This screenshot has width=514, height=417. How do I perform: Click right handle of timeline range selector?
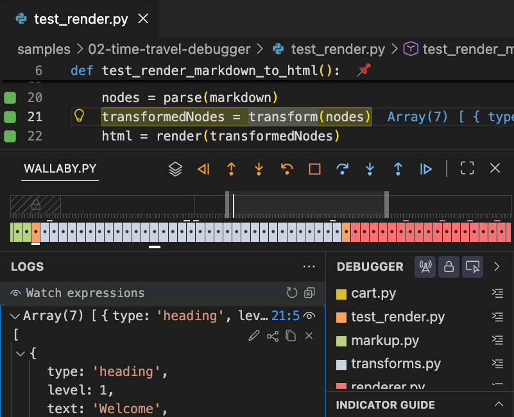click(386, 205)
